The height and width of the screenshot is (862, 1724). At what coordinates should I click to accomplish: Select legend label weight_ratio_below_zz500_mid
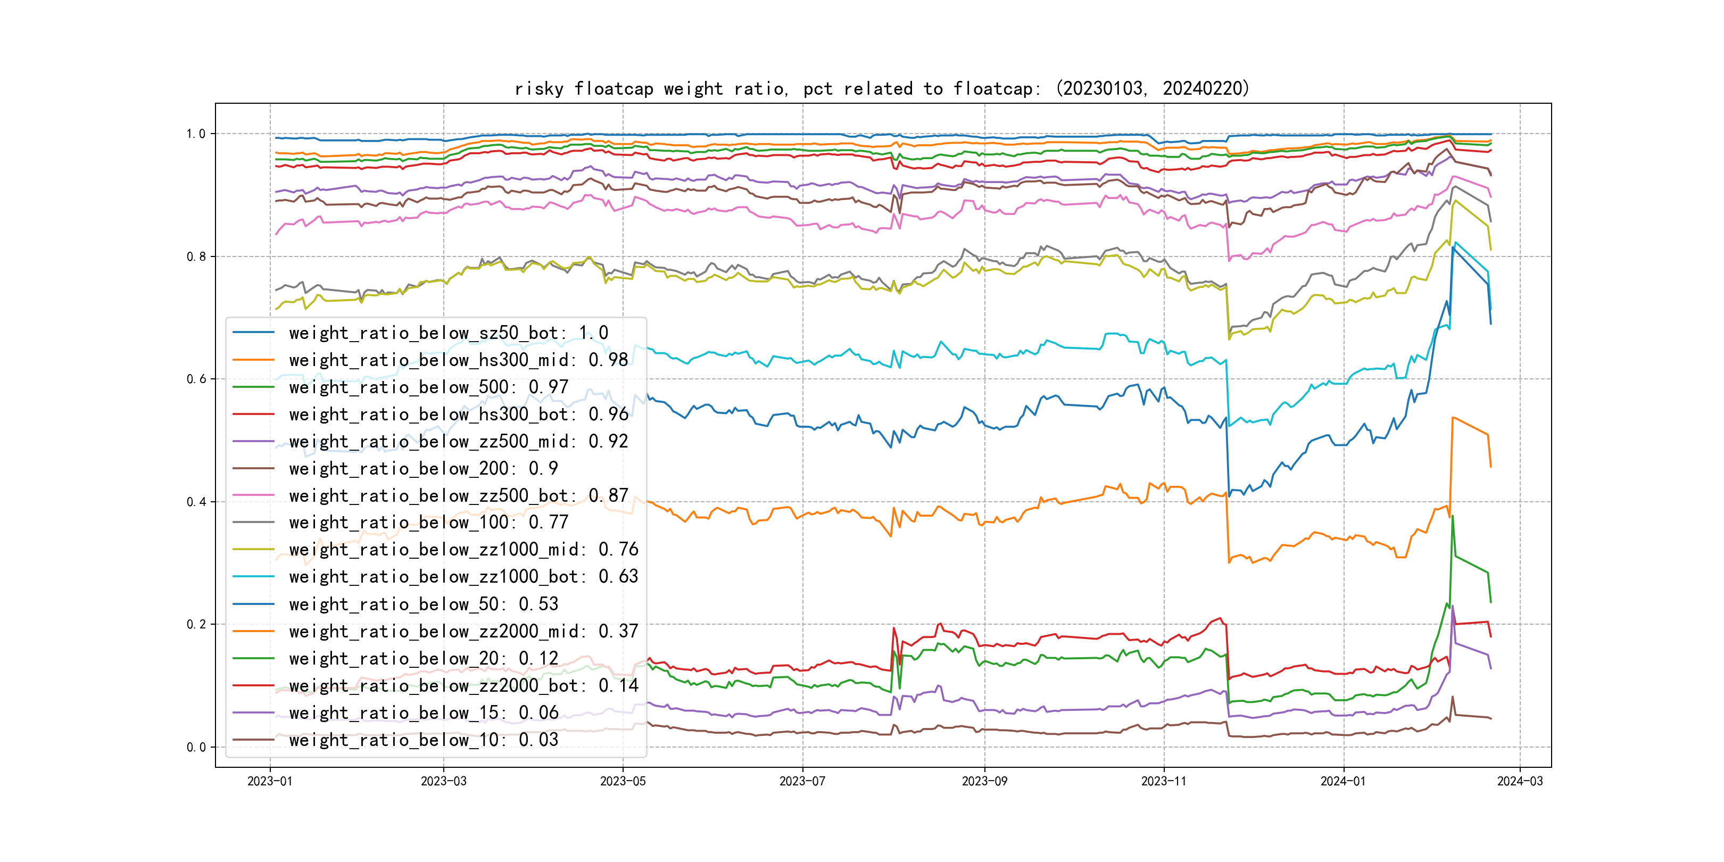point(459,442)
